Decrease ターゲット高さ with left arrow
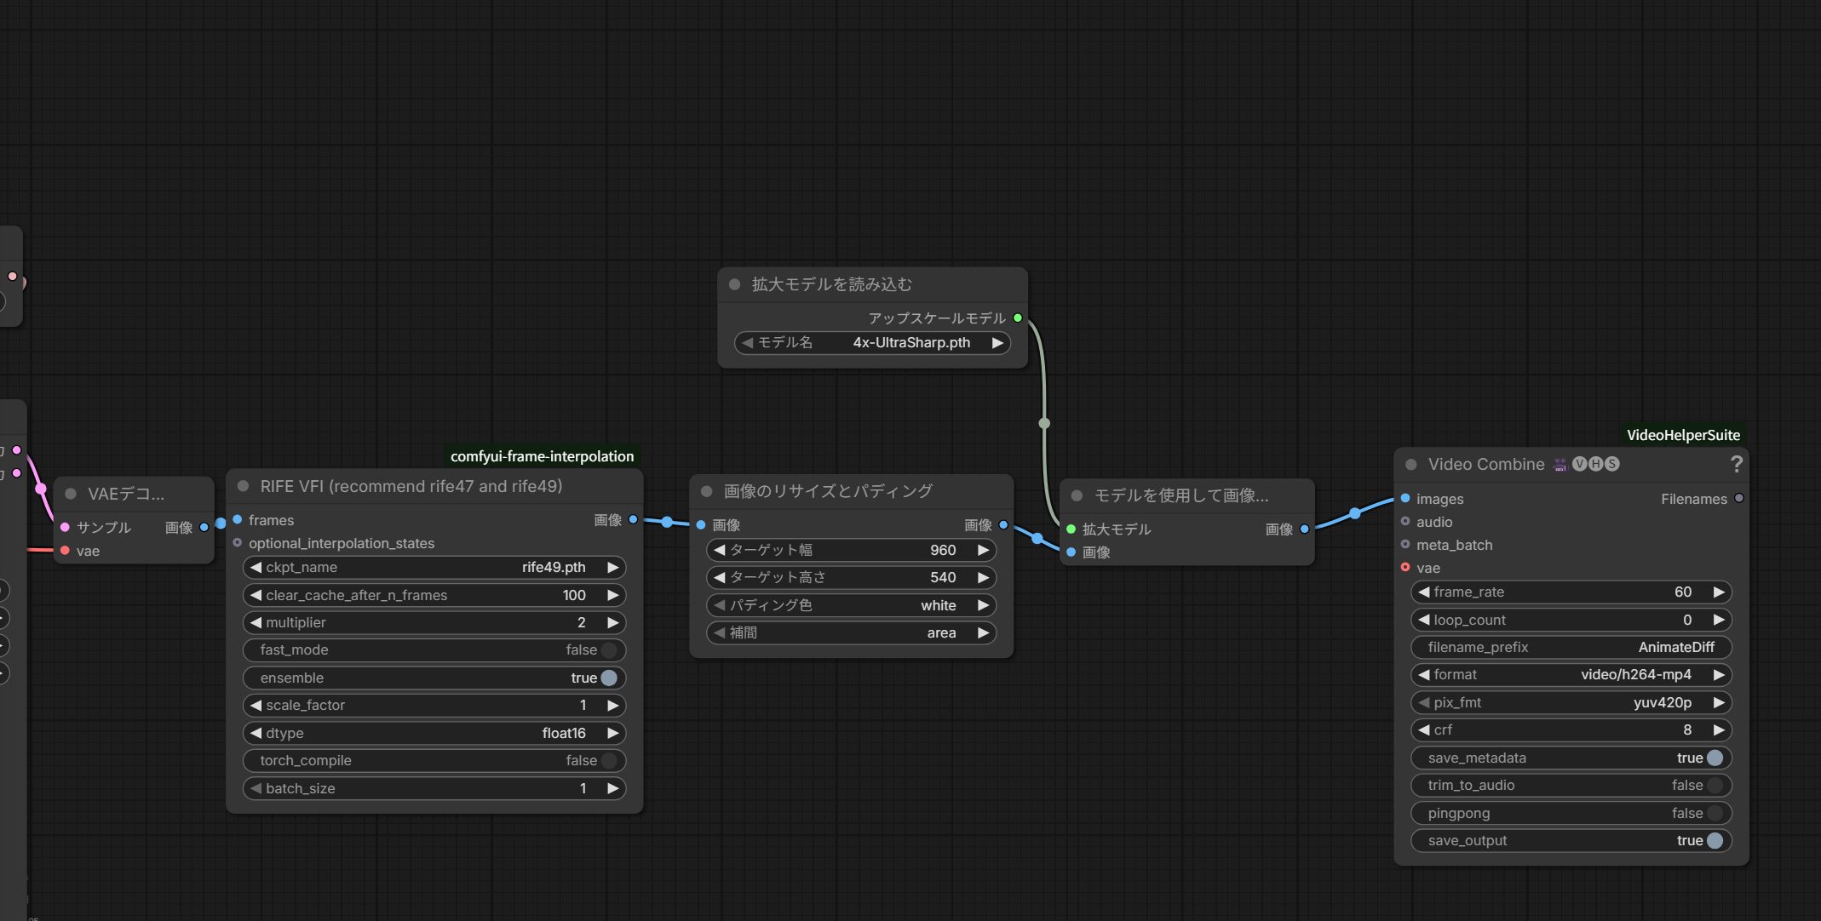The height and width of the screenshot is (921, 1821). [x=720, y=577]
